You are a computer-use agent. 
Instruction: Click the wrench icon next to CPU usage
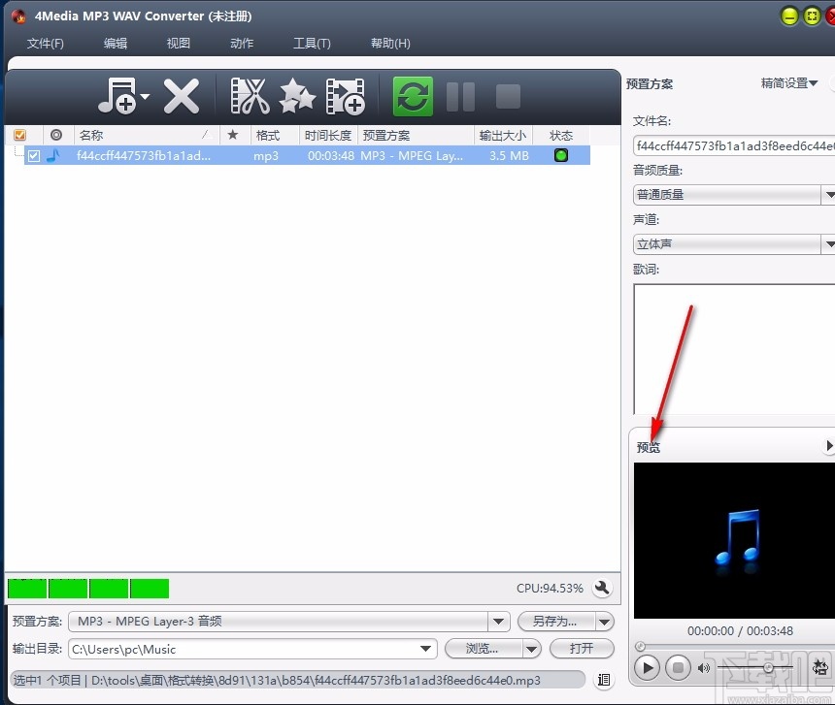[603, 588]
